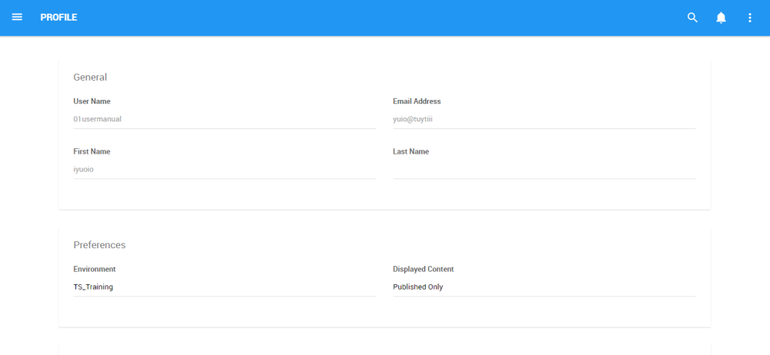This screenshot has height=355, width=770.
Task: Click the Environment label
Action: [95, 269]
